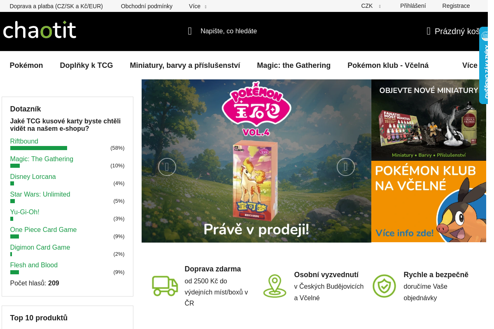494x329 pixels.
Task: Expand the top bar Více dropdown
Action: [198, 6]
